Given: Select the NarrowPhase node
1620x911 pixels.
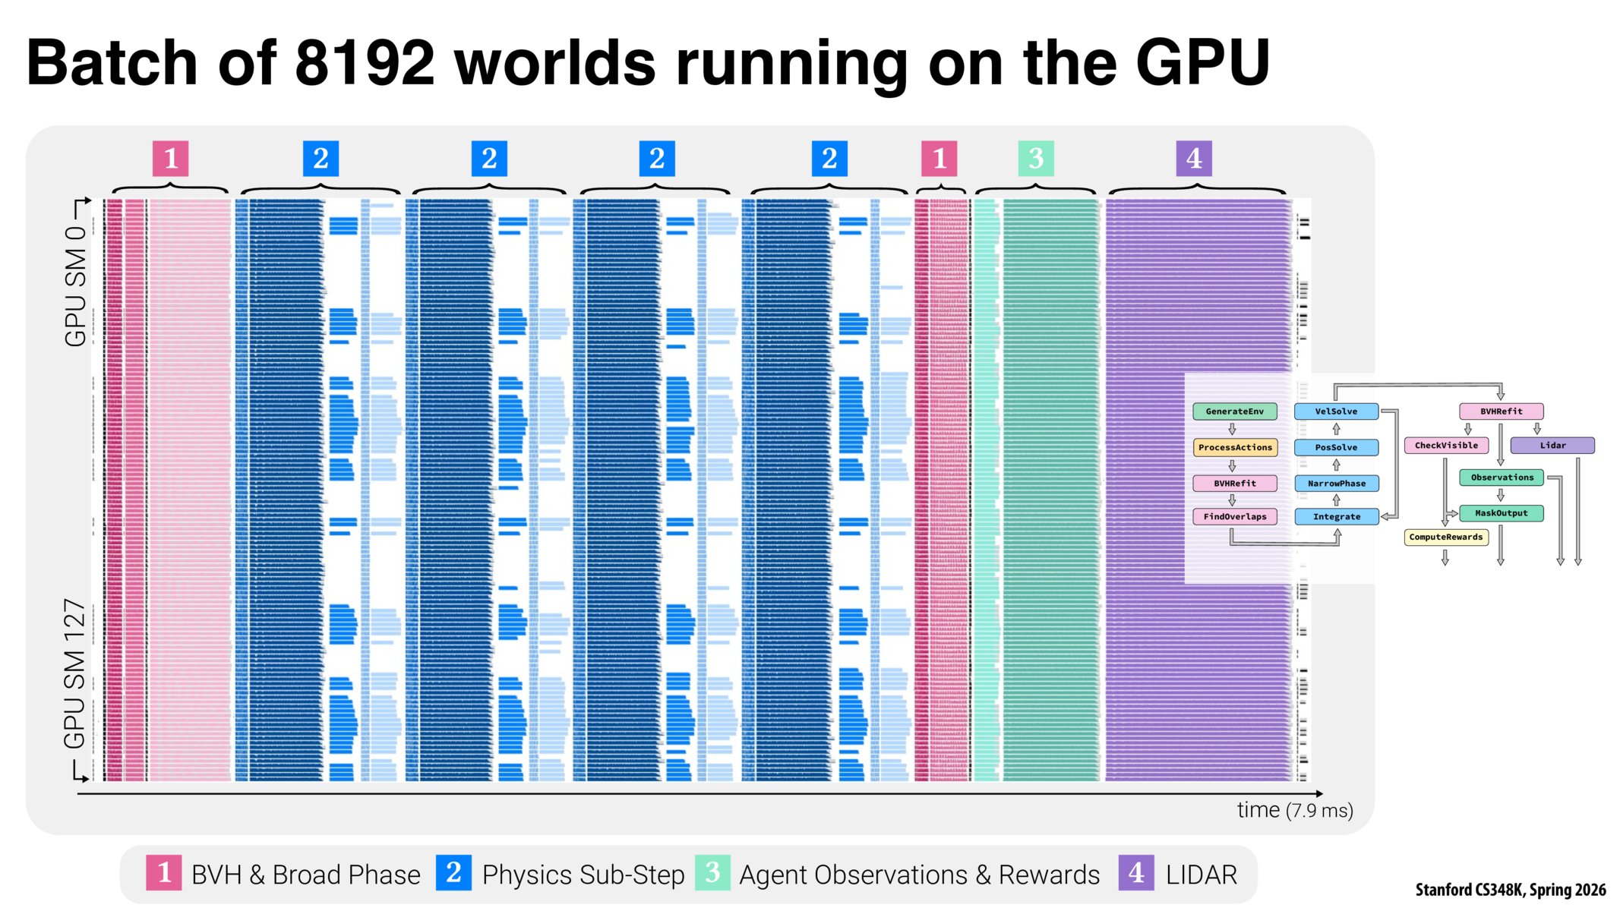Looking at the screenshot, I should (x=1336, y=483).
